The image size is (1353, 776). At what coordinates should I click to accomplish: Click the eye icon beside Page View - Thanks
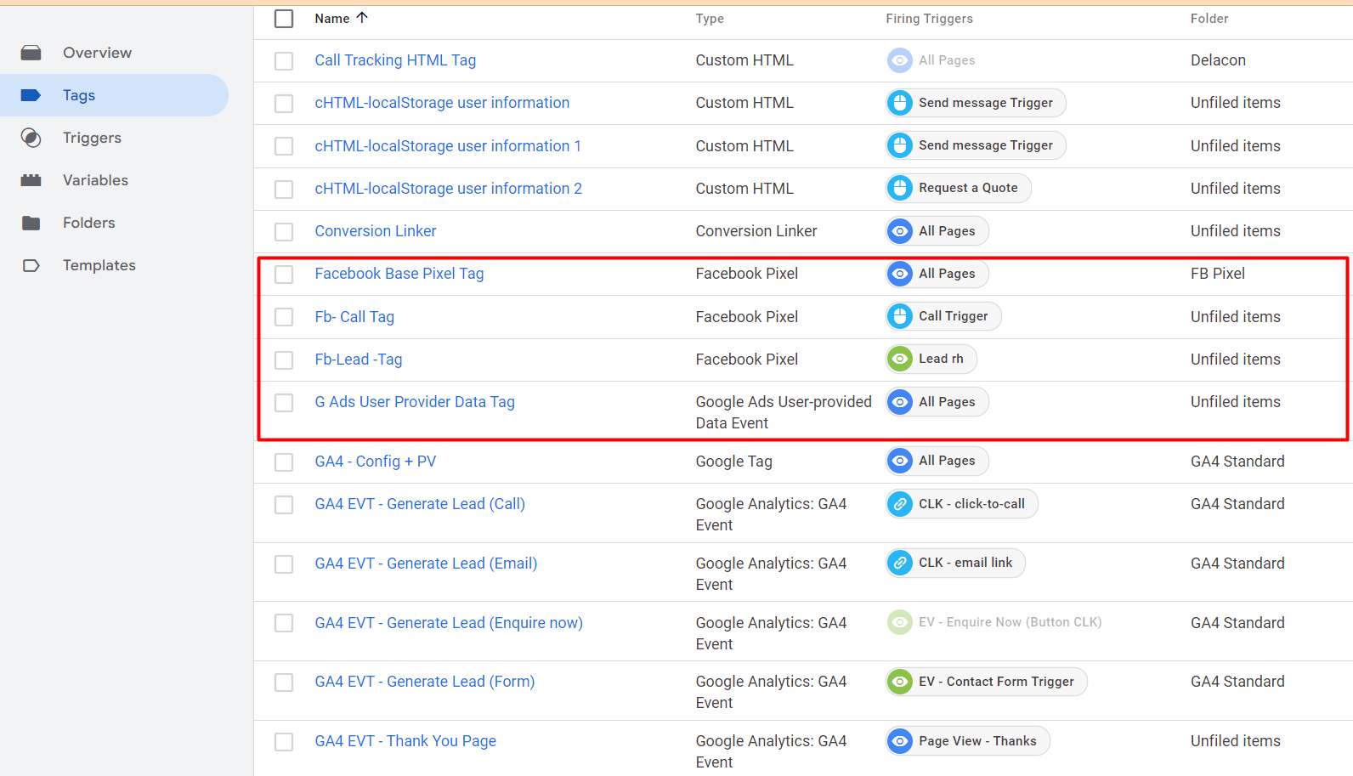point(900,741)
